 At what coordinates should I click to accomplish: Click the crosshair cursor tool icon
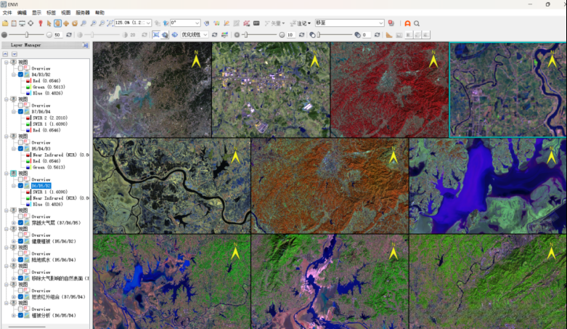(30, 23)
